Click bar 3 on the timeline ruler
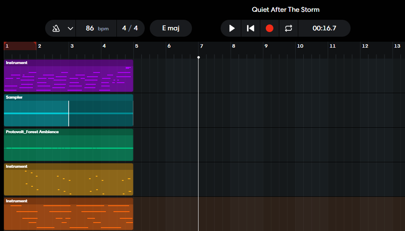The width and height of the screenshot is (405, 231). click(x=72, y=46)
